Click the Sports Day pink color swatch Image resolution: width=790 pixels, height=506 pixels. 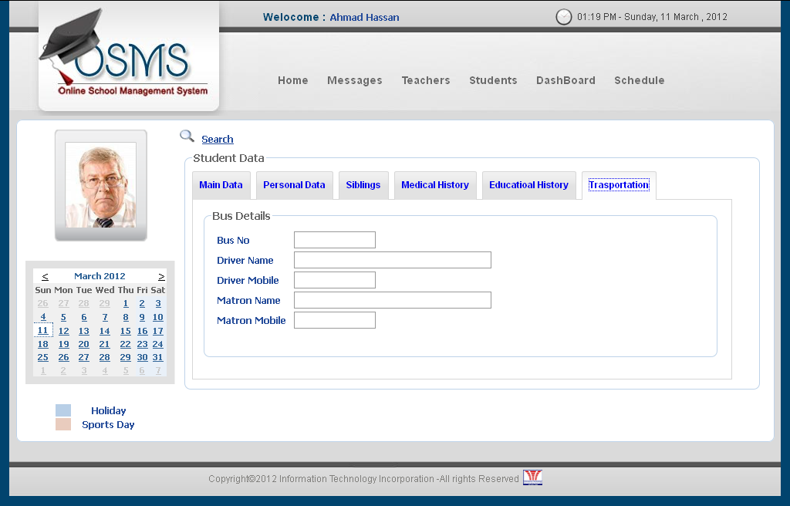63,424
